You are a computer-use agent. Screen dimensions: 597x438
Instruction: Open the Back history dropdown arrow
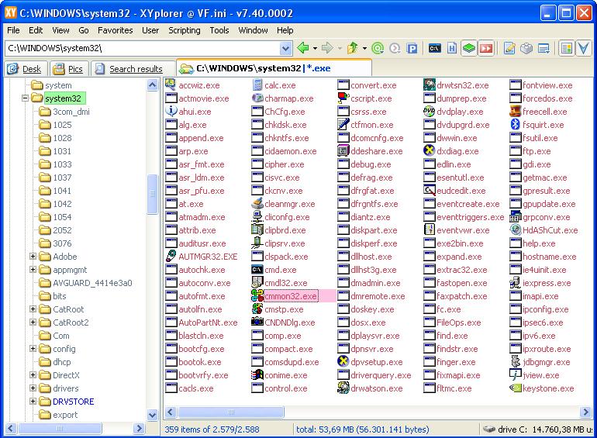pos(315,48)
